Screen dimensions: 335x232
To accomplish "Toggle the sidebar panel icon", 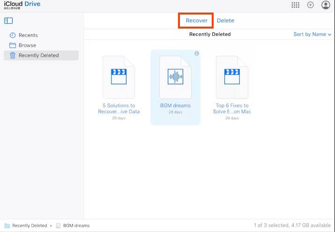I will [8, 21].
